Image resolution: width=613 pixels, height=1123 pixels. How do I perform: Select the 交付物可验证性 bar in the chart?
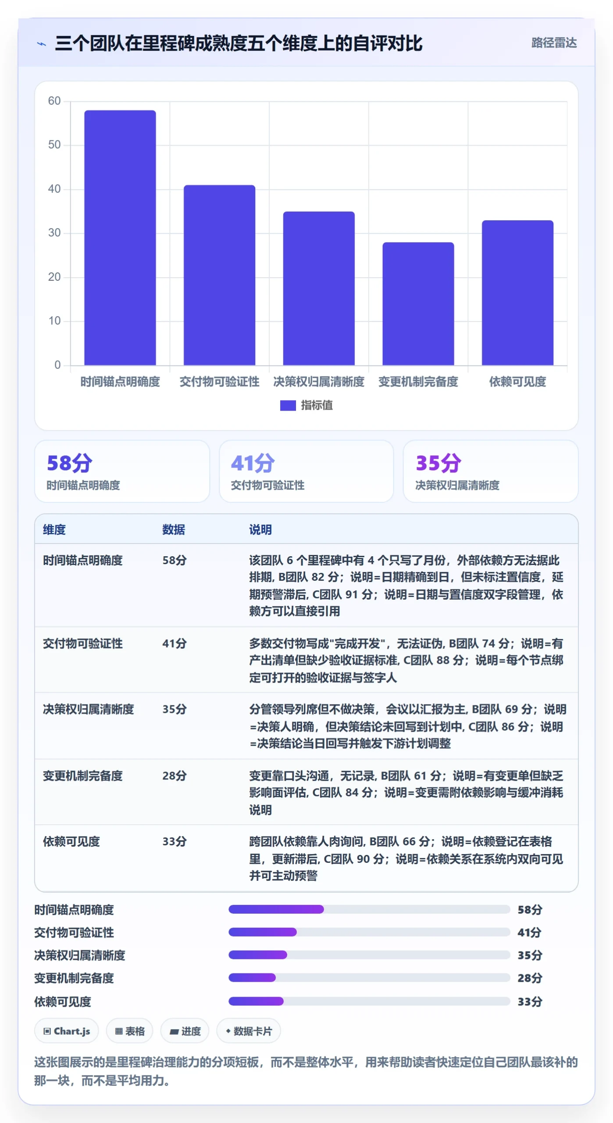pyautogui.click(x=219, y=275)
